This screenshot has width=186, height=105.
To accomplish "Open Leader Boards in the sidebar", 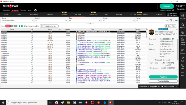I will [183, 41].
